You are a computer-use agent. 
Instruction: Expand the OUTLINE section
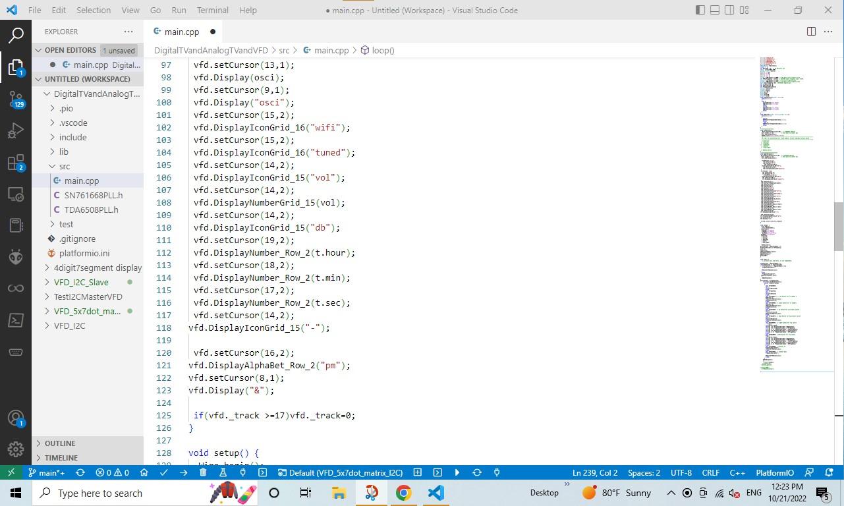[60, 443]
